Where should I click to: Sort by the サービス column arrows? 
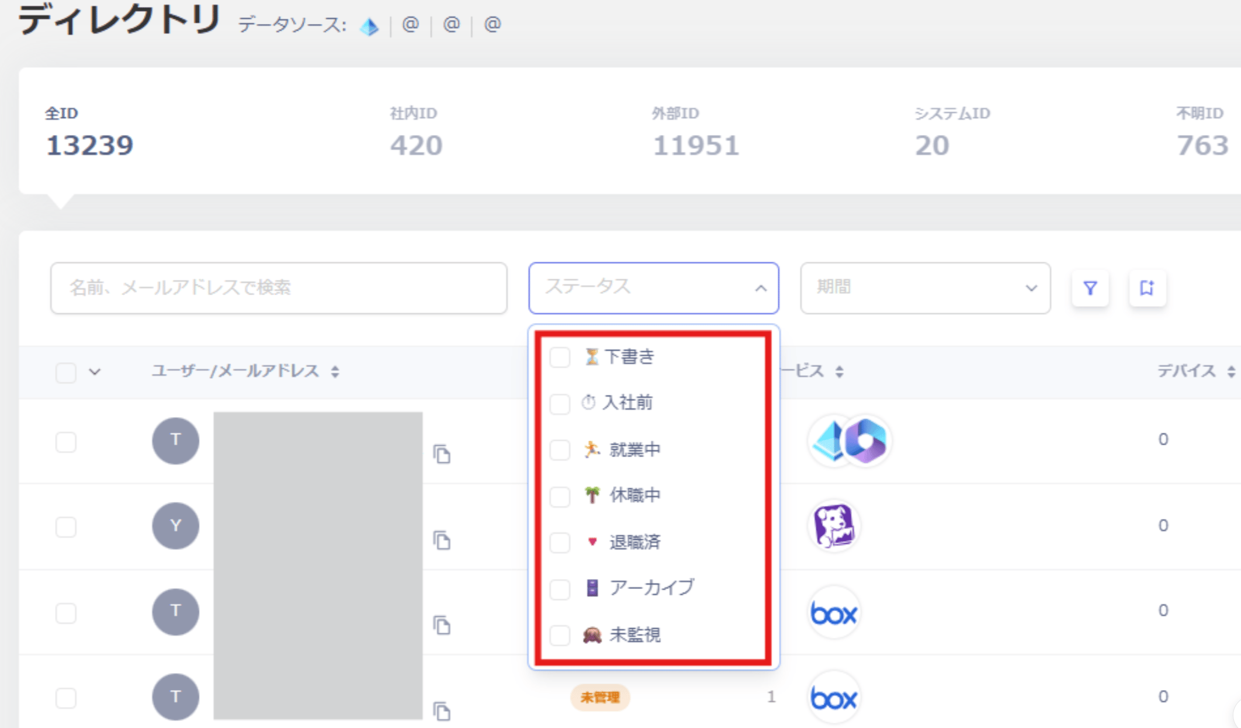point(840,372)
